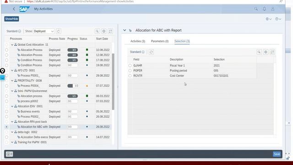Collapse the delta logic 0002 node
Screen dimensions: 293x165
(12, 132)
